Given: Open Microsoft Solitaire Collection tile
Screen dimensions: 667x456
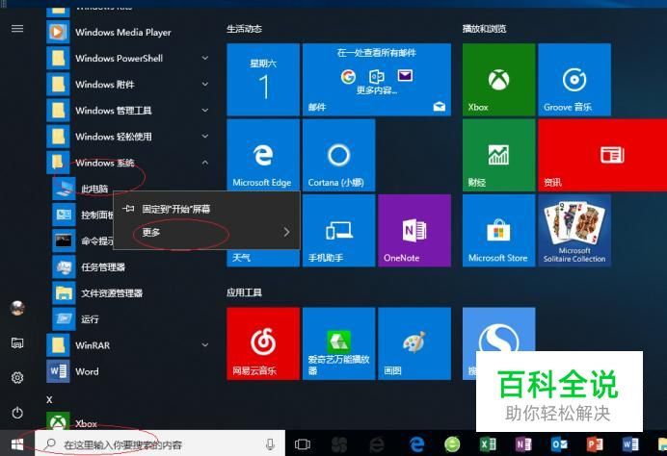Looking at the screenshot, I should tap(574, 231).
